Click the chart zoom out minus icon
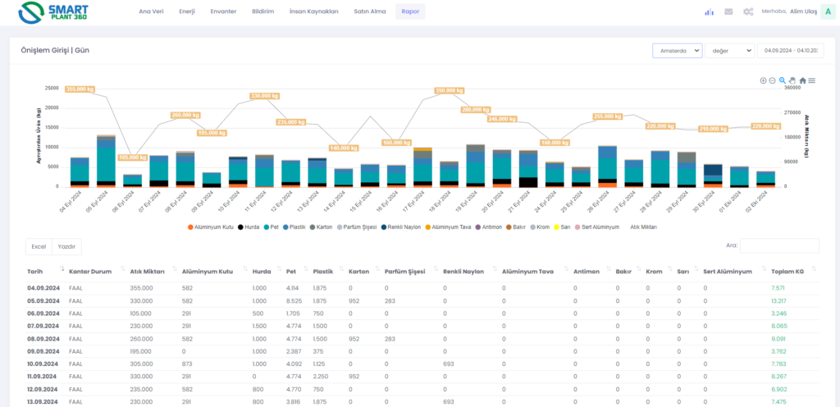The height and width of the screenshot is (407, 840). point(772,80)
